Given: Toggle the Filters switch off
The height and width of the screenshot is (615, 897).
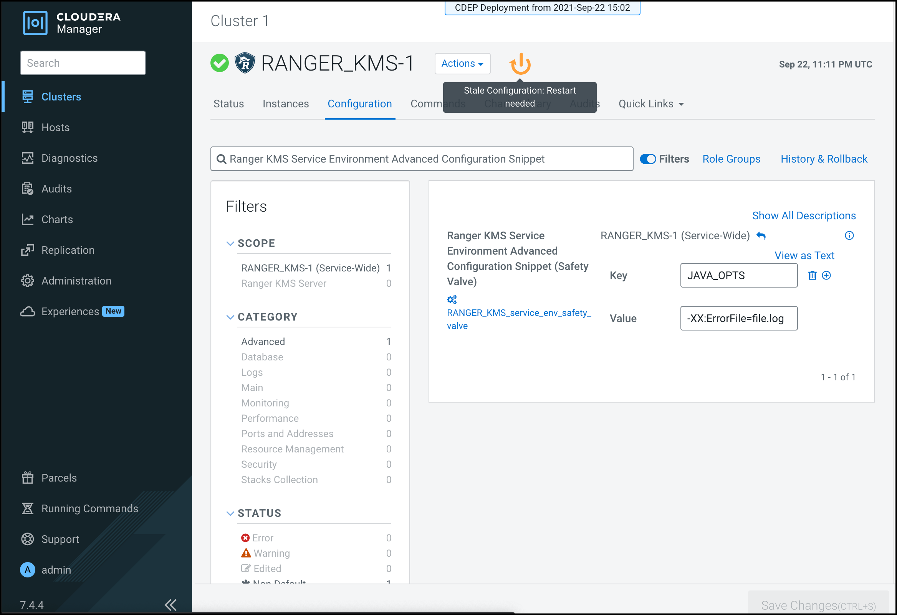Looking at the screenshot, I should pyautogui.click(x=648, y=159).
